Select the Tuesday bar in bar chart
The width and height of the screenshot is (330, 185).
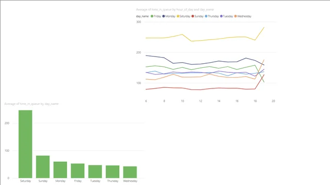pos(95,172)
